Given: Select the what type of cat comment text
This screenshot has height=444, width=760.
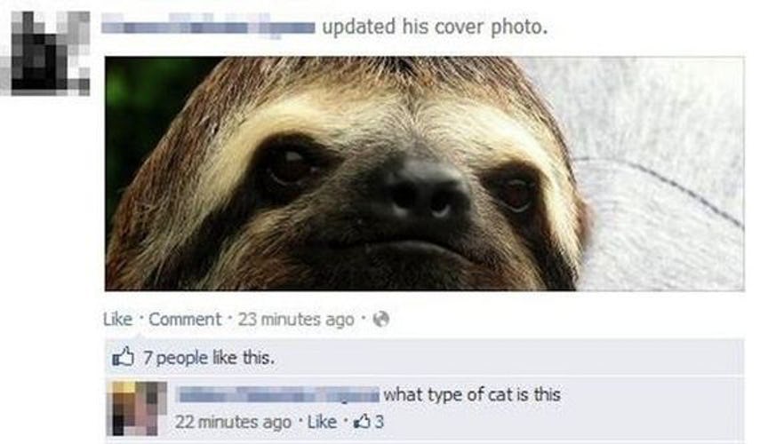Looking at the screenshot, I should [472, 394].
